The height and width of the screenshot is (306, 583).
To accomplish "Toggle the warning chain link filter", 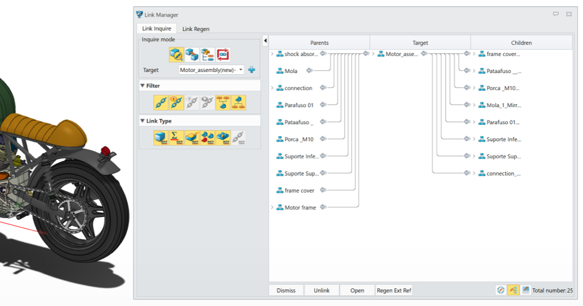I will tap(177, 103).
